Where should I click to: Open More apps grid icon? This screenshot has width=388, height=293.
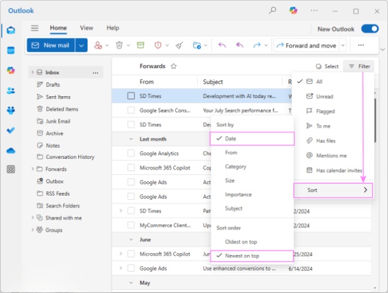(x=11, y=169)
